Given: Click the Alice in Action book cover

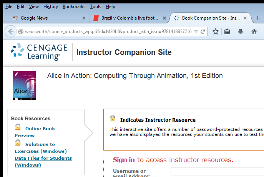Looking at the screenshot, I should (x=24, y=85).
